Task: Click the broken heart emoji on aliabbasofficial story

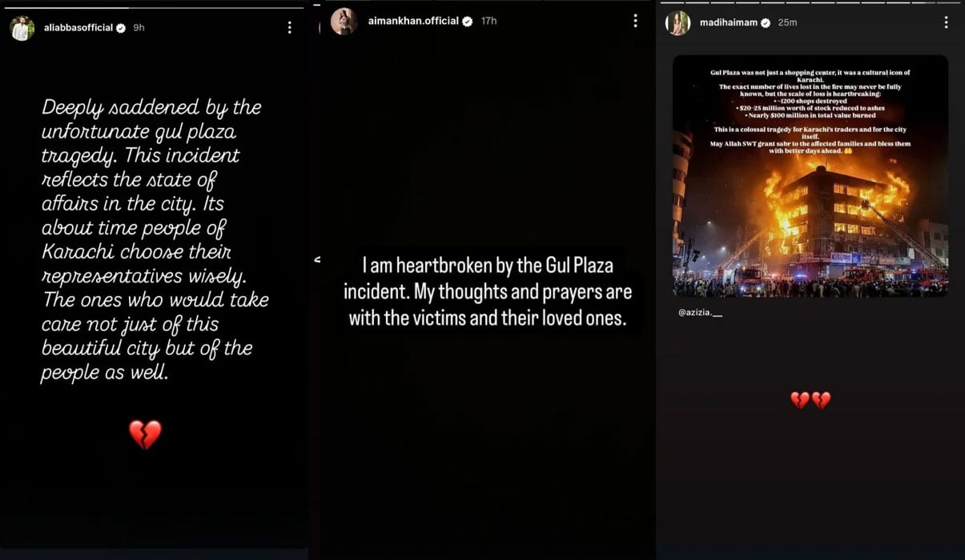Action: tap(145, 435)
